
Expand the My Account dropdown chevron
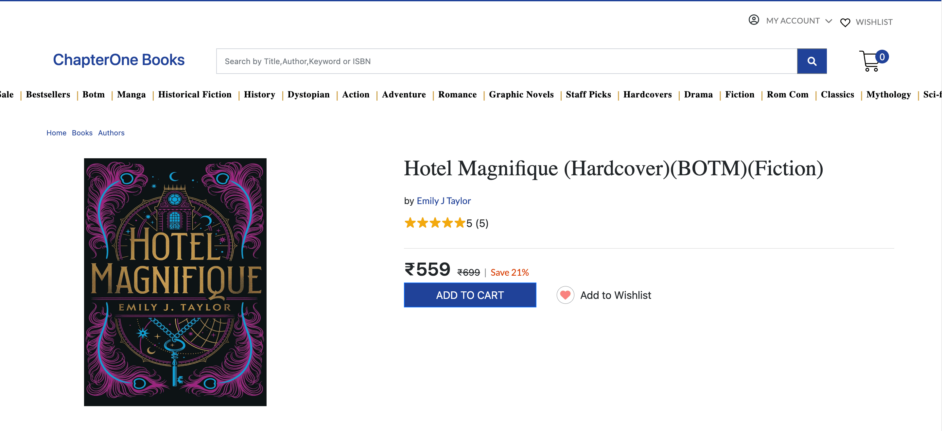(829, 21)
